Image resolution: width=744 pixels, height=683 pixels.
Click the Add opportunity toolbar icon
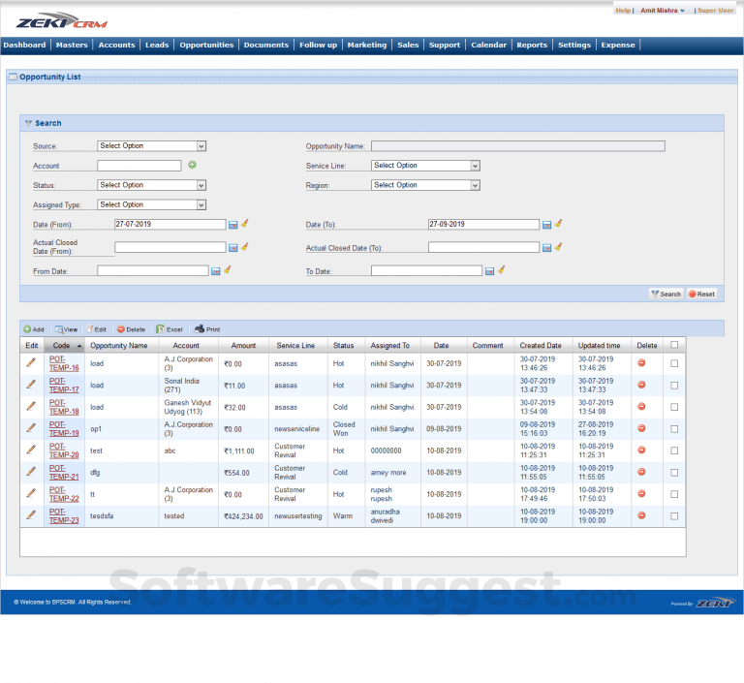pos(33,329)
